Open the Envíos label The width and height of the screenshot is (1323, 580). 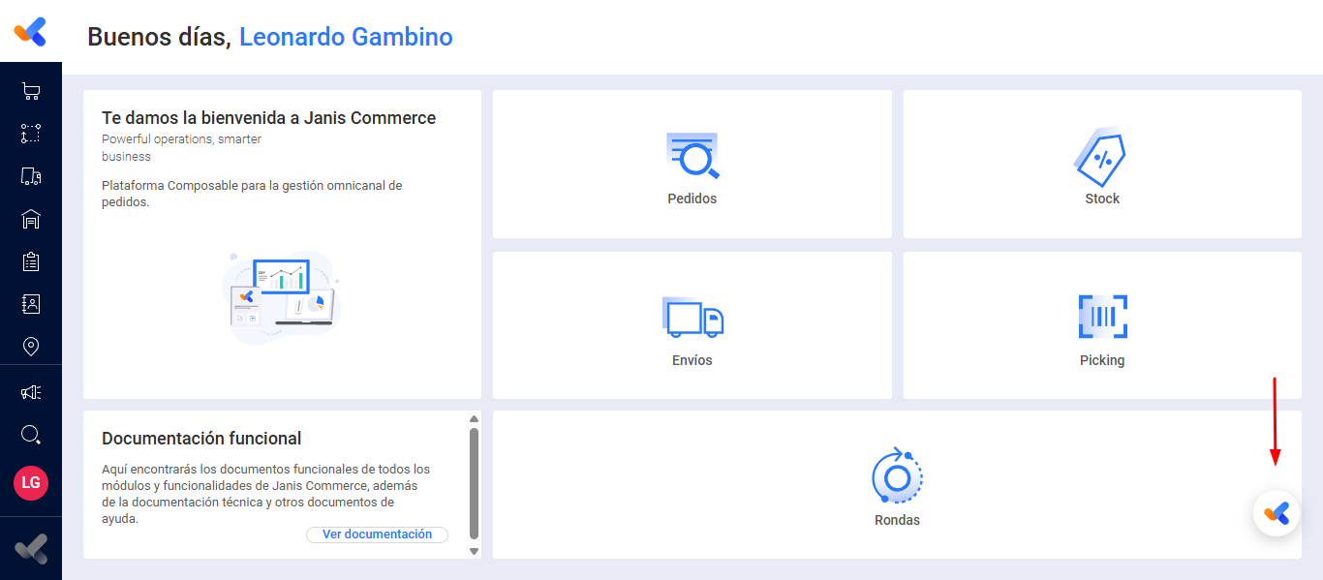692,360
